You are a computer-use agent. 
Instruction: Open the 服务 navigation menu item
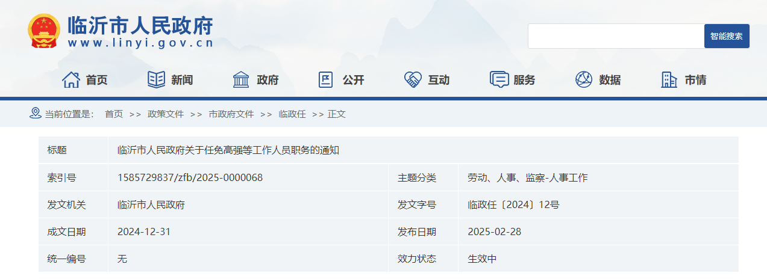tap(524, 80)
